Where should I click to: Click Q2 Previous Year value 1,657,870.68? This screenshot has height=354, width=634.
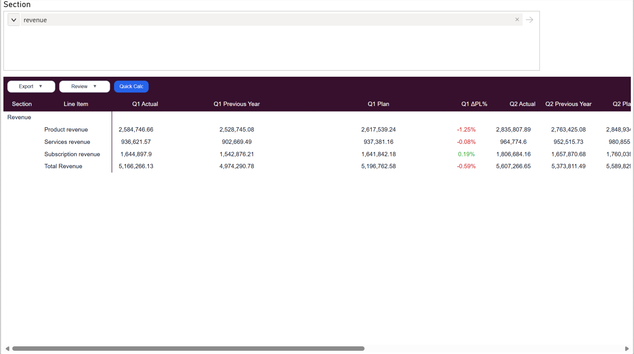coord(568,154)
